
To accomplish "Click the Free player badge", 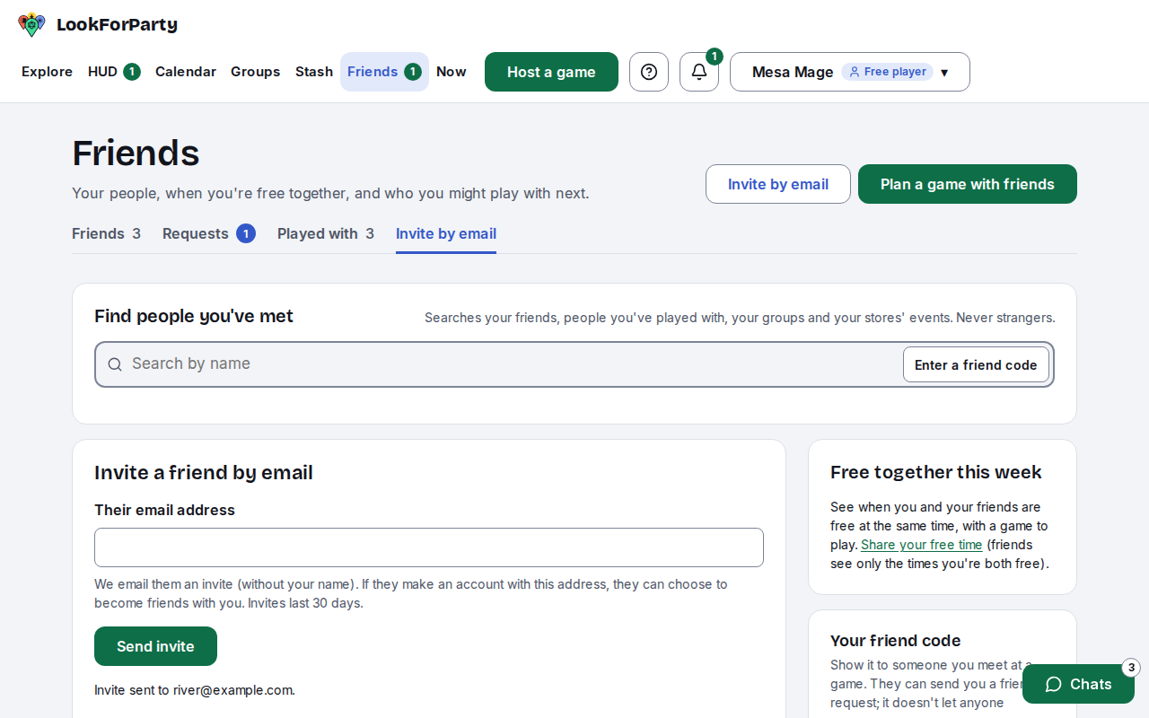I will (887, 72).
